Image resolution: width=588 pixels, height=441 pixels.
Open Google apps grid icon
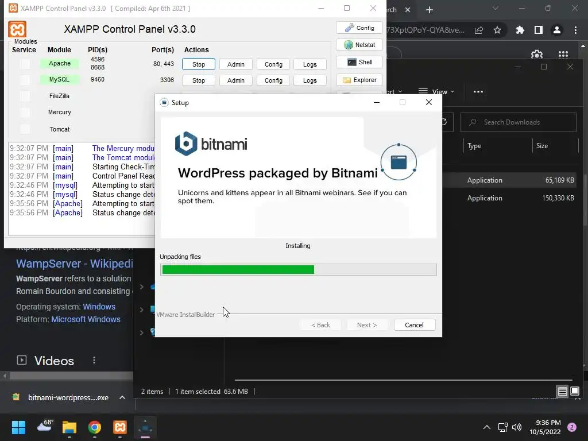pos(563,55)
